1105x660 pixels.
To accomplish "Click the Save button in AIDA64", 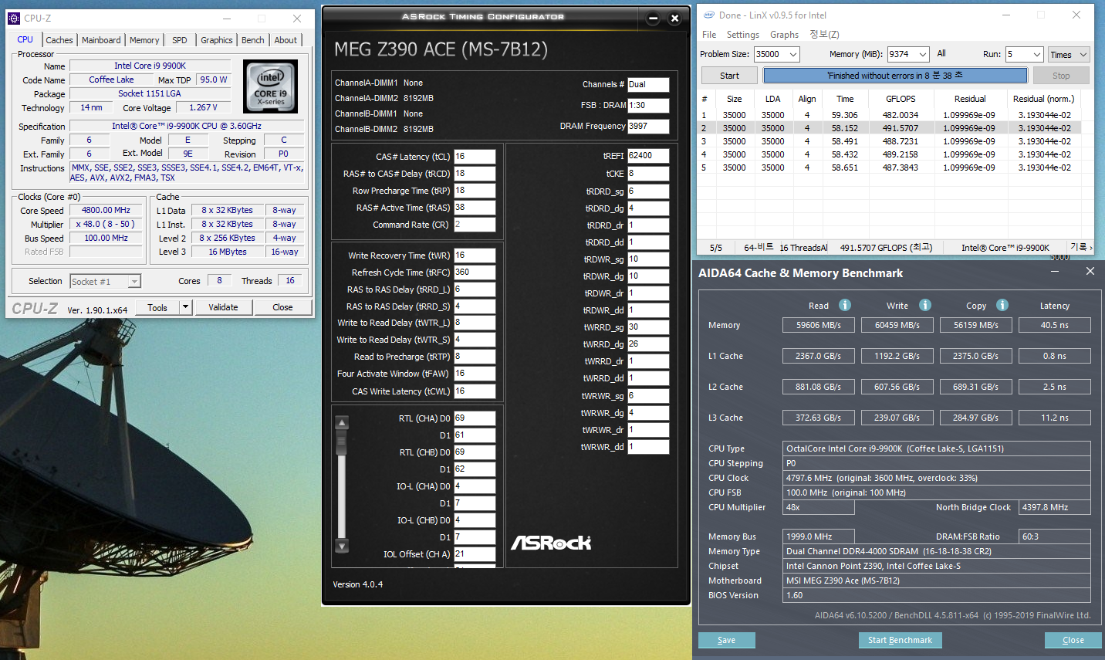I will 727,640.
